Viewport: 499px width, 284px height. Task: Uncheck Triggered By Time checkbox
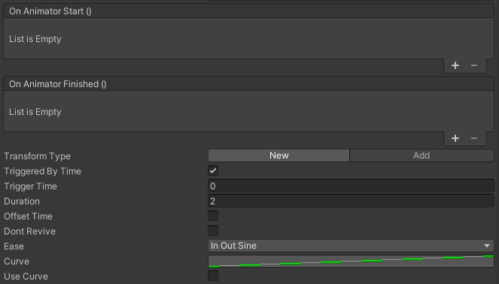(x=213, y=171)
